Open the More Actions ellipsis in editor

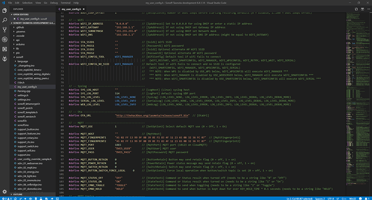tap(368, 9)
